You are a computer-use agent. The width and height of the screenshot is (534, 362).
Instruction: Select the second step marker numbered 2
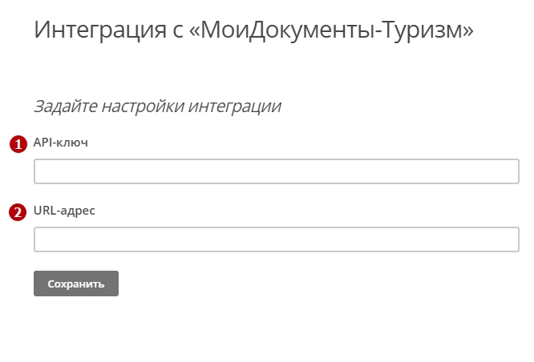point(17,212)
